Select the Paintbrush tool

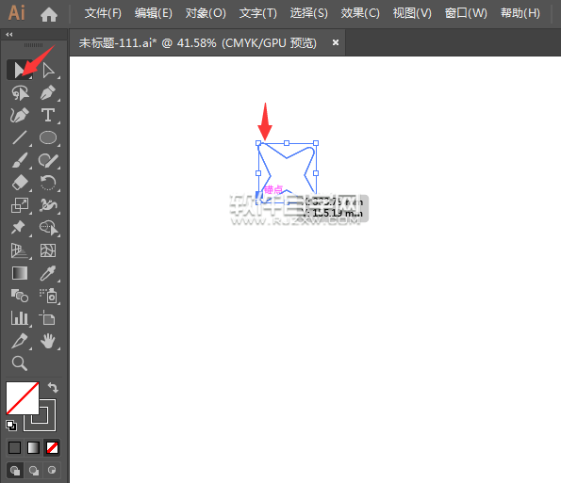20,160
